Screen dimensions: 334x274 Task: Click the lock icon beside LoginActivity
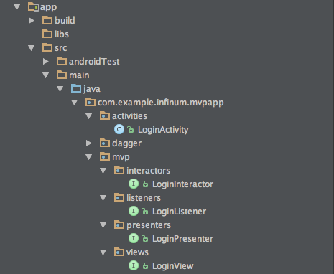[131, 130]
